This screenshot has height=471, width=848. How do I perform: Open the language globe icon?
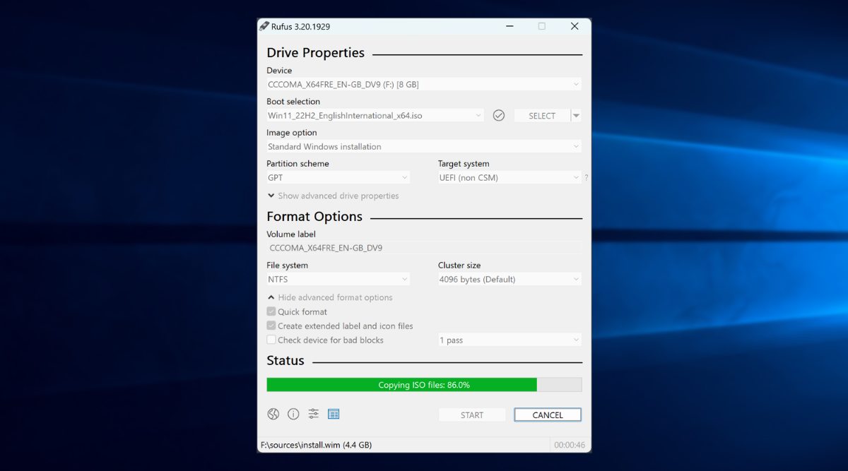coord(273,414)
